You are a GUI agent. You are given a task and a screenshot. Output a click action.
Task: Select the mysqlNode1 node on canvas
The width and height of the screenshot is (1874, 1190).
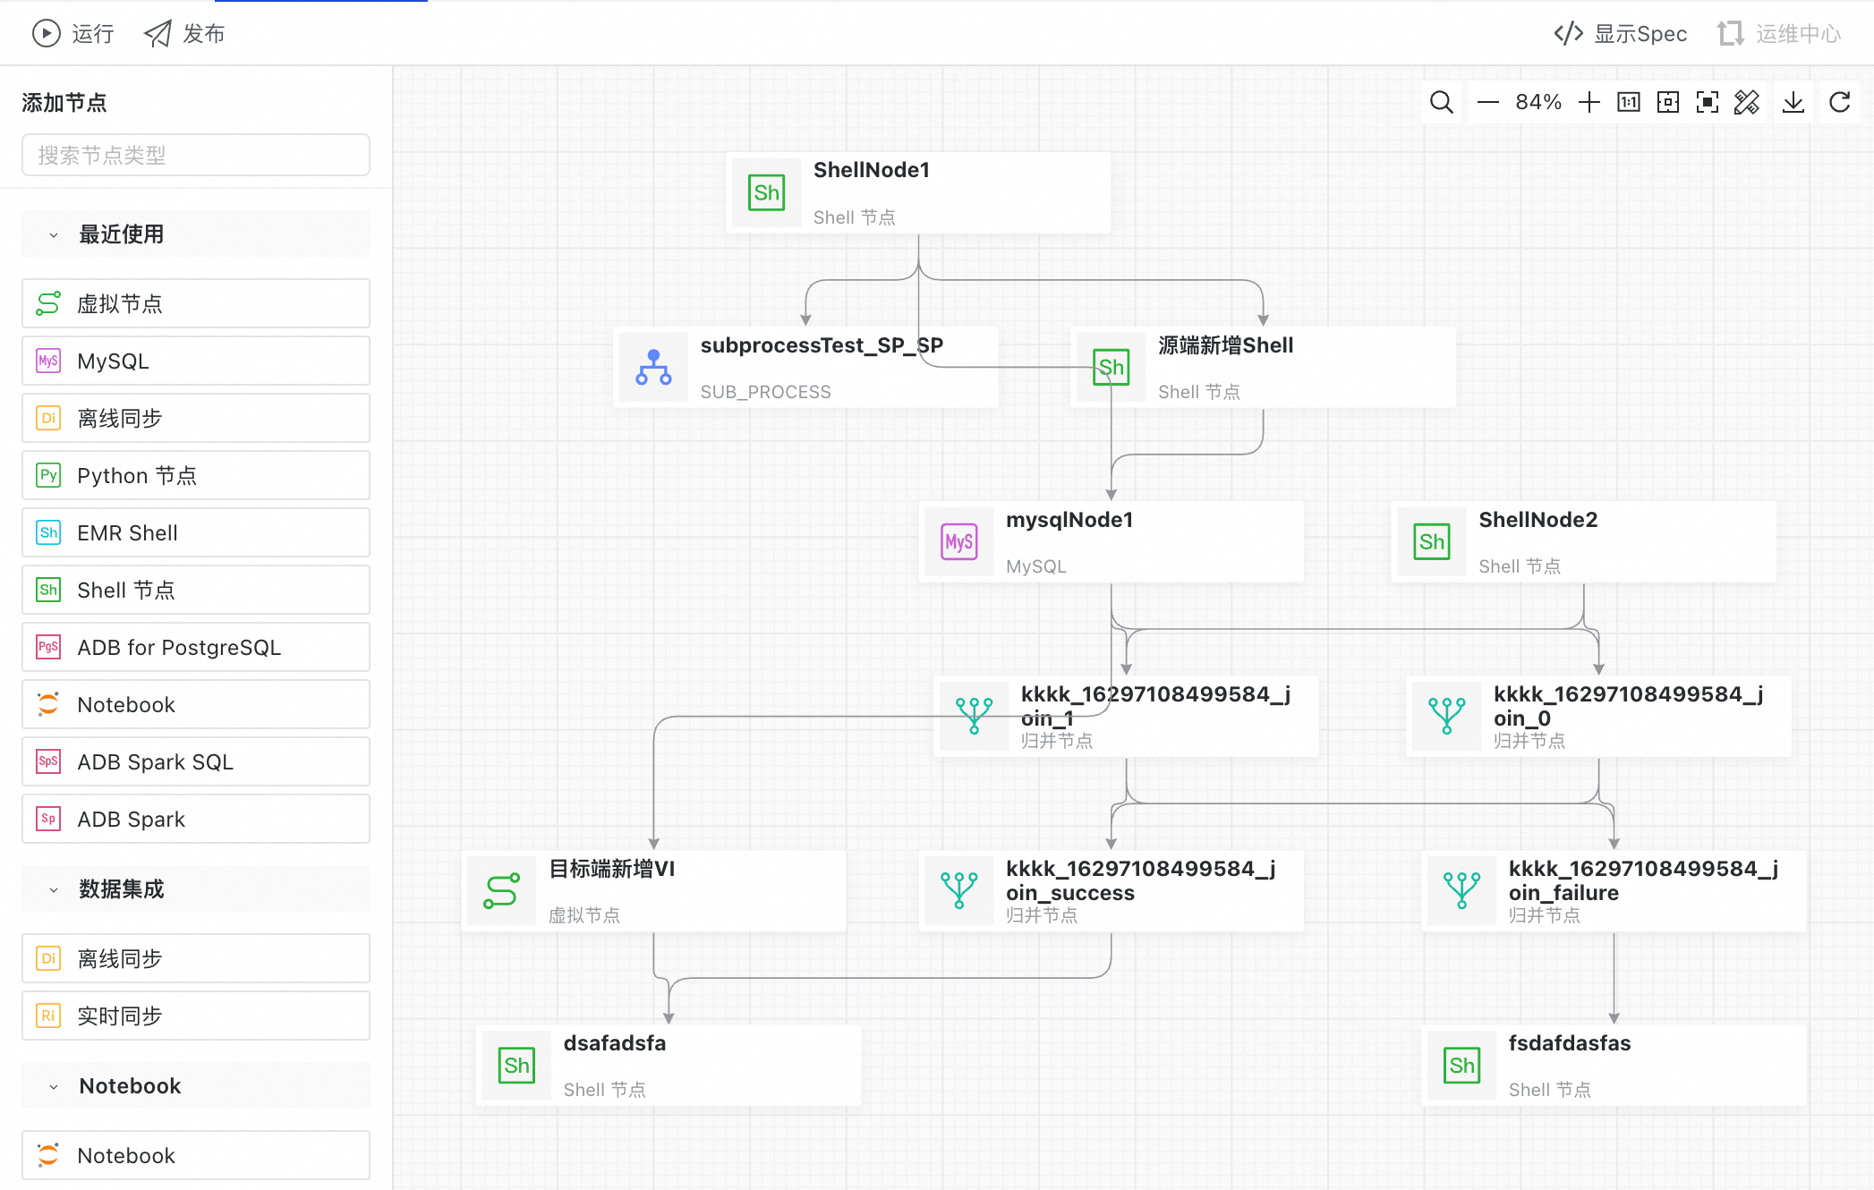(1110, 542)
